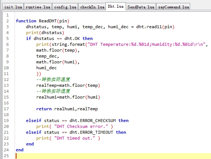Click the "DHT timed out." string
This screenshot has height=159, width=211.
pos(75,138)
